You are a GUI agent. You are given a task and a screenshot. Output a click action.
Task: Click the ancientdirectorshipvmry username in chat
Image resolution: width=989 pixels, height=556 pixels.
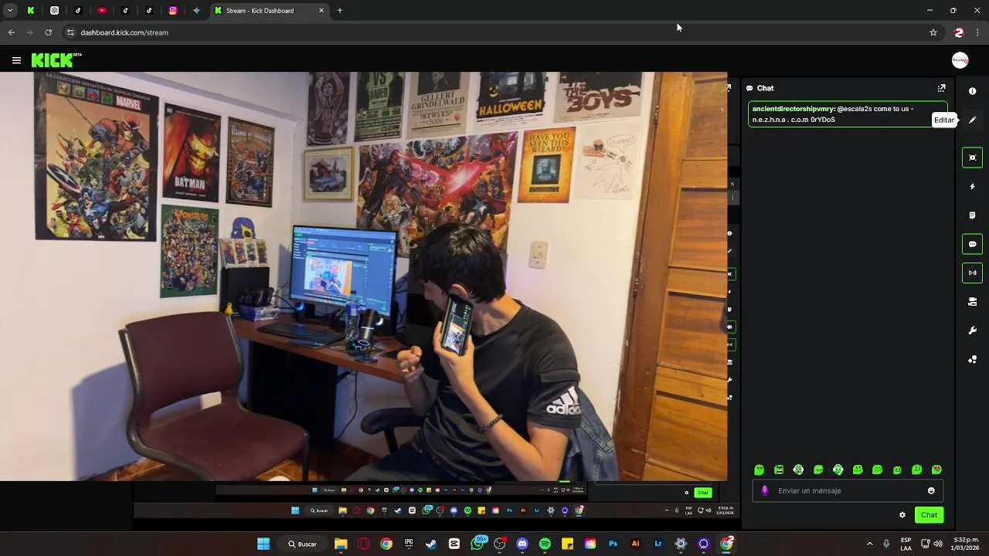pyautogui.click(x=793, y=109)
